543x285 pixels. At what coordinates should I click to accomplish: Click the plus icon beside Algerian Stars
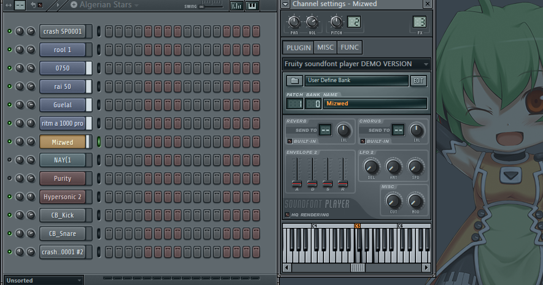tap(74, 4)
